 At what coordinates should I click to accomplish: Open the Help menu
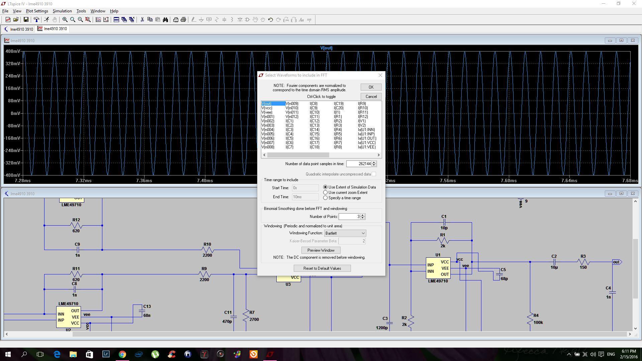click(114, 11)
